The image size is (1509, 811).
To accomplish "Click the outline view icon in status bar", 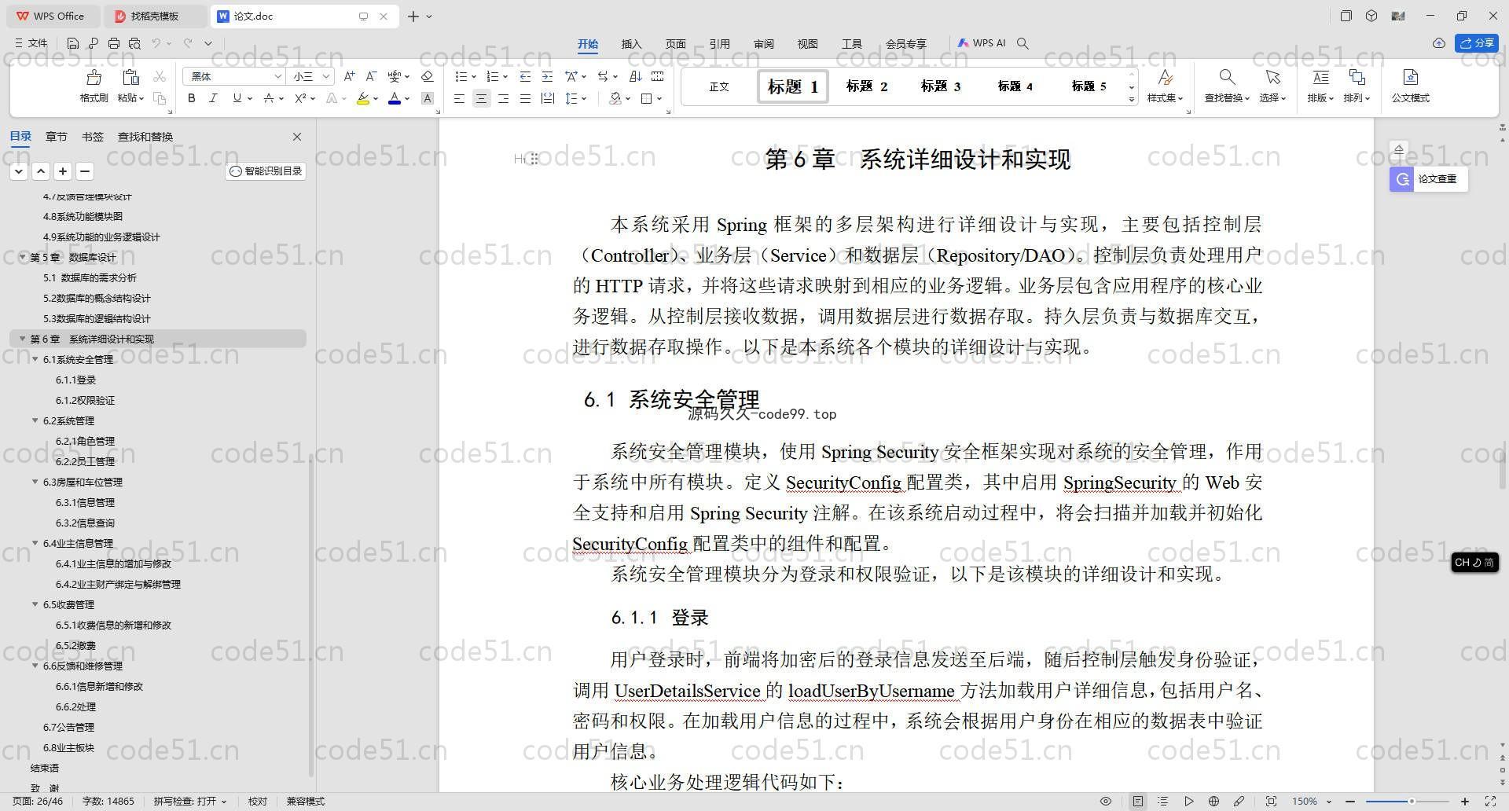I will 1163,802.
